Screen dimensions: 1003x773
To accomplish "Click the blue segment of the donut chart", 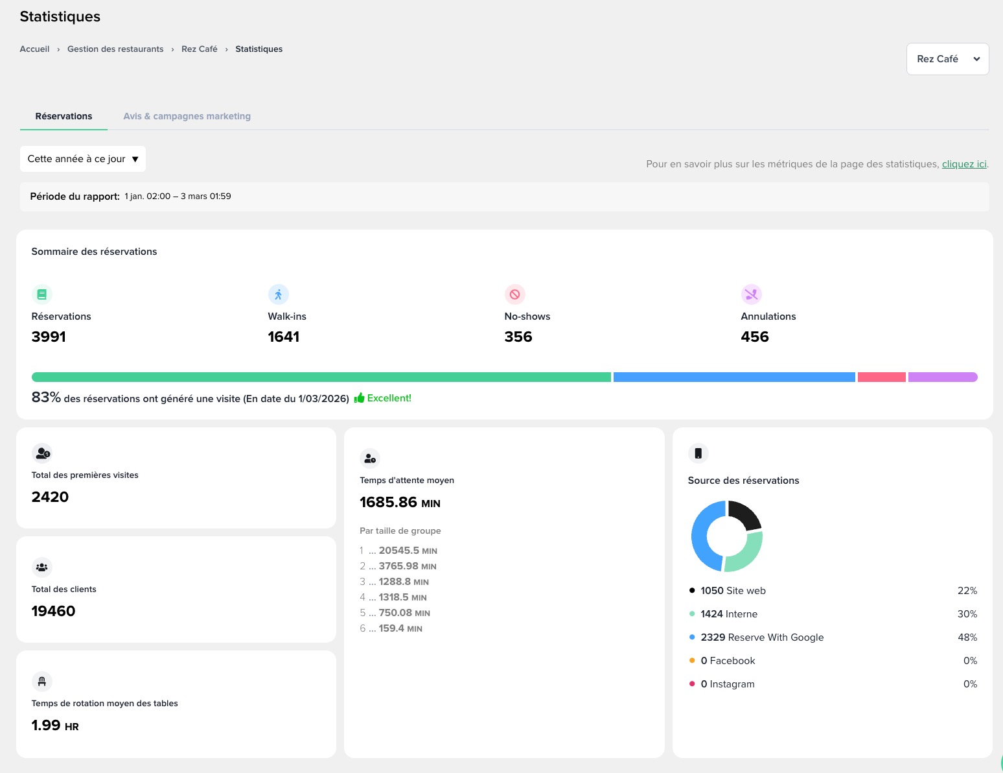I will [x=700, y=538].
